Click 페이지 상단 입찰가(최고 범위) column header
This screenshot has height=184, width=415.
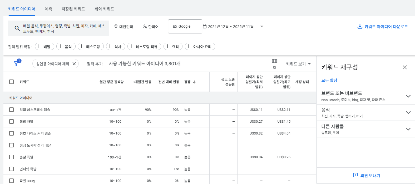coord(282,82)
